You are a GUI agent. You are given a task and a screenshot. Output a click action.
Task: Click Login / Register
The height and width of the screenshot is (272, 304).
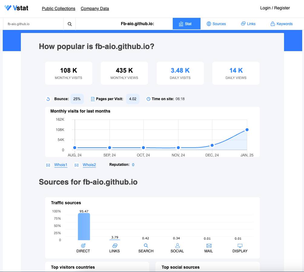pyautogui.click(x=275, y=8)
